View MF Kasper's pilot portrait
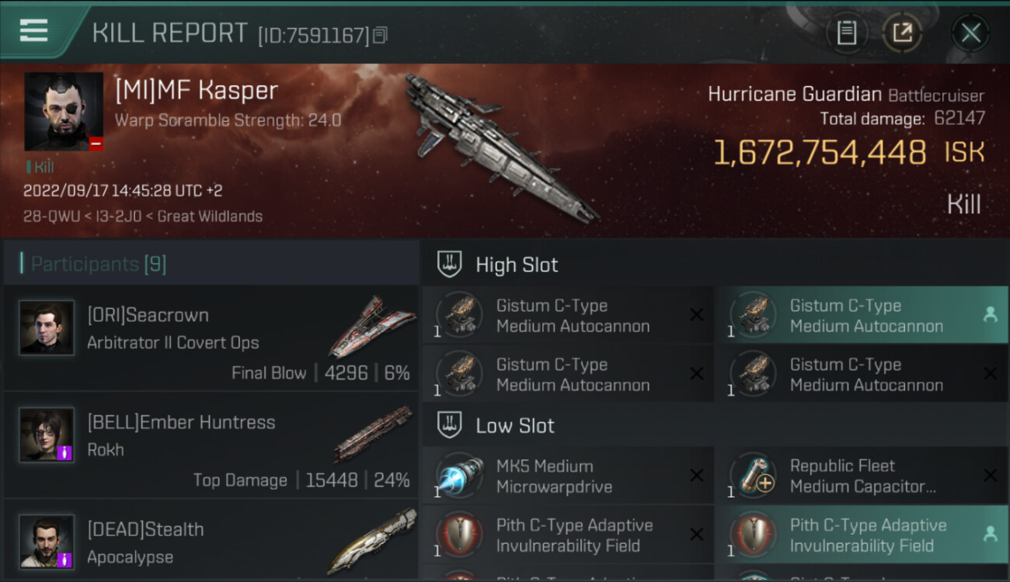 pyautogui.click(x=64, y=112)
